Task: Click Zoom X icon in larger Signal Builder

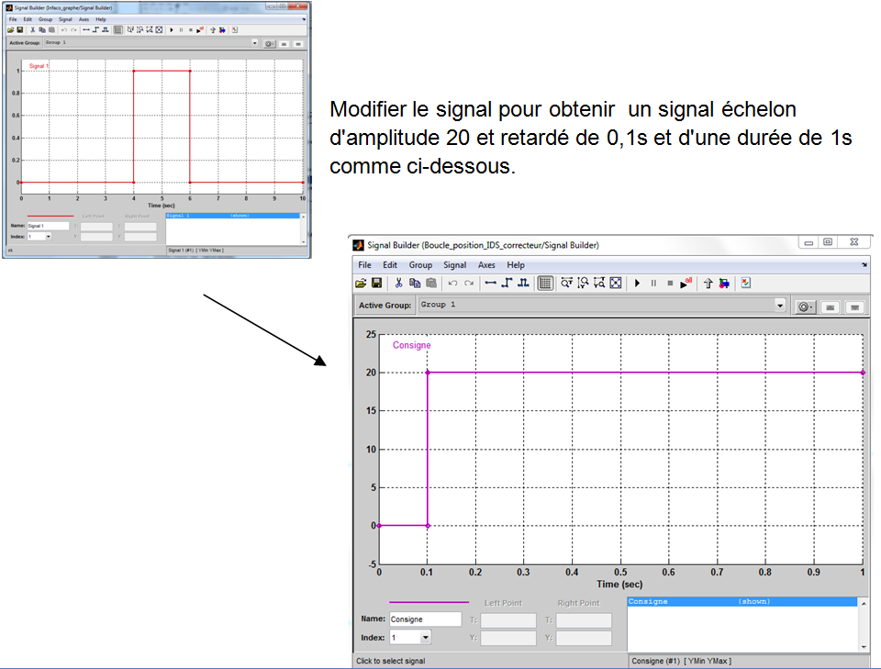Action: click(x=567, y=284)
